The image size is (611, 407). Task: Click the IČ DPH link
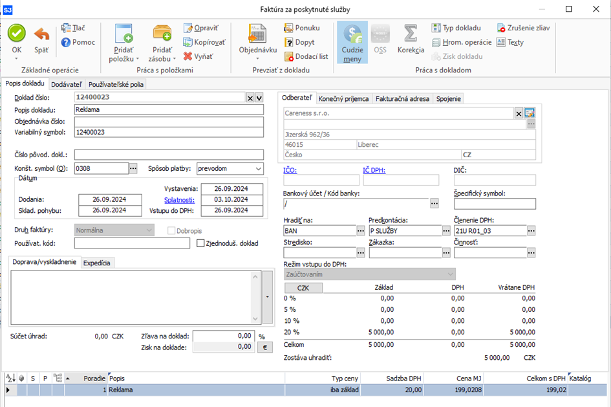point(374,170)
